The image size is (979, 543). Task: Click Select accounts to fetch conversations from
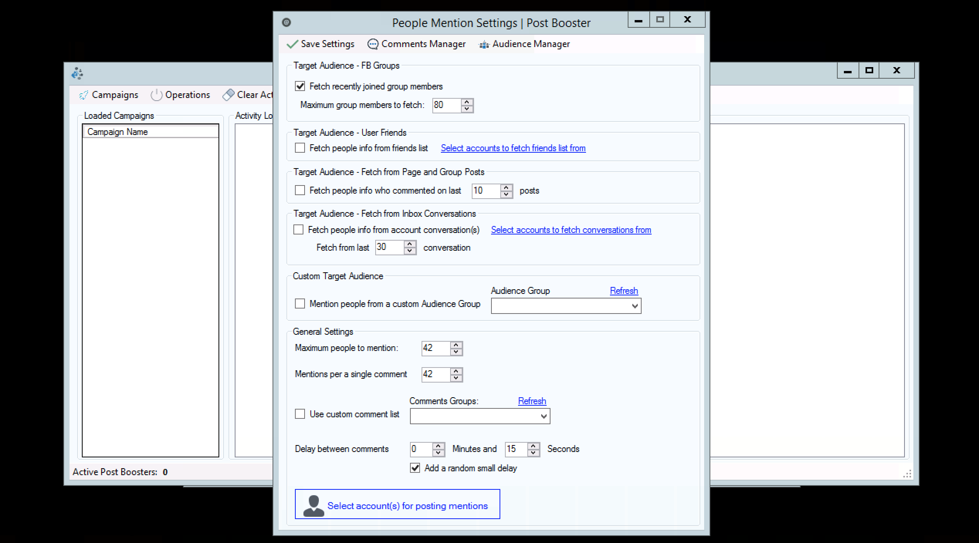pos(571,230)
